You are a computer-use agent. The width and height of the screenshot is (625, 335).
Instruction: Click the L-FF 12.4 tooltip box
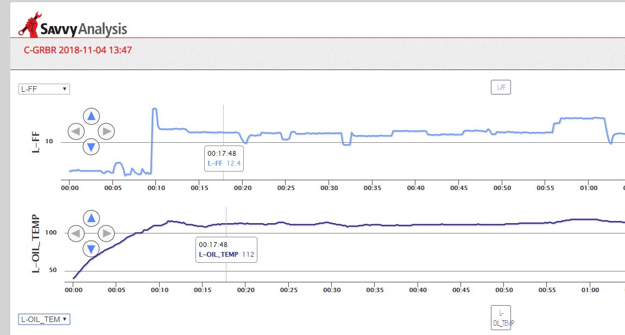(x=224, y=158)
